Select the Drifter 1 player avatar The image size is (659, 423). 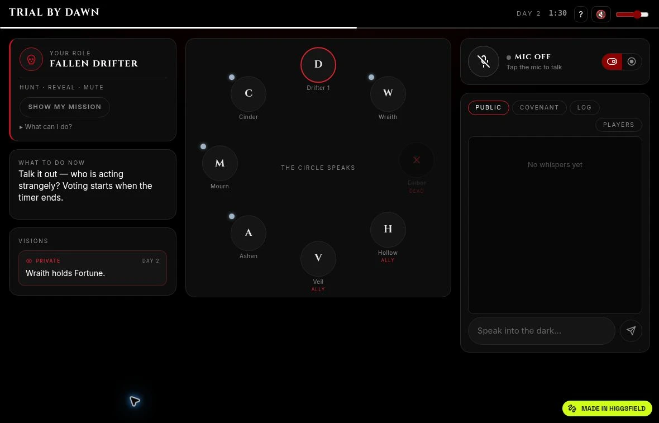pos(318,65)
